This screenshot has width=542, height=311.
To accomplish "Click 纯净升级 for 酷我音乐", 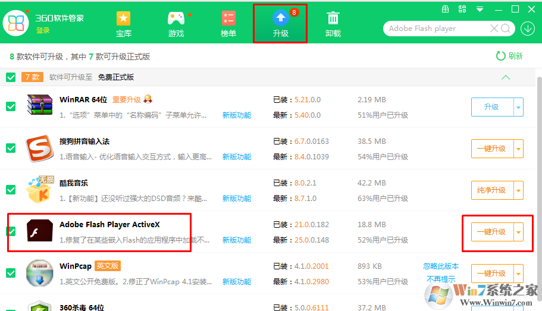I will tap(492, 190).
